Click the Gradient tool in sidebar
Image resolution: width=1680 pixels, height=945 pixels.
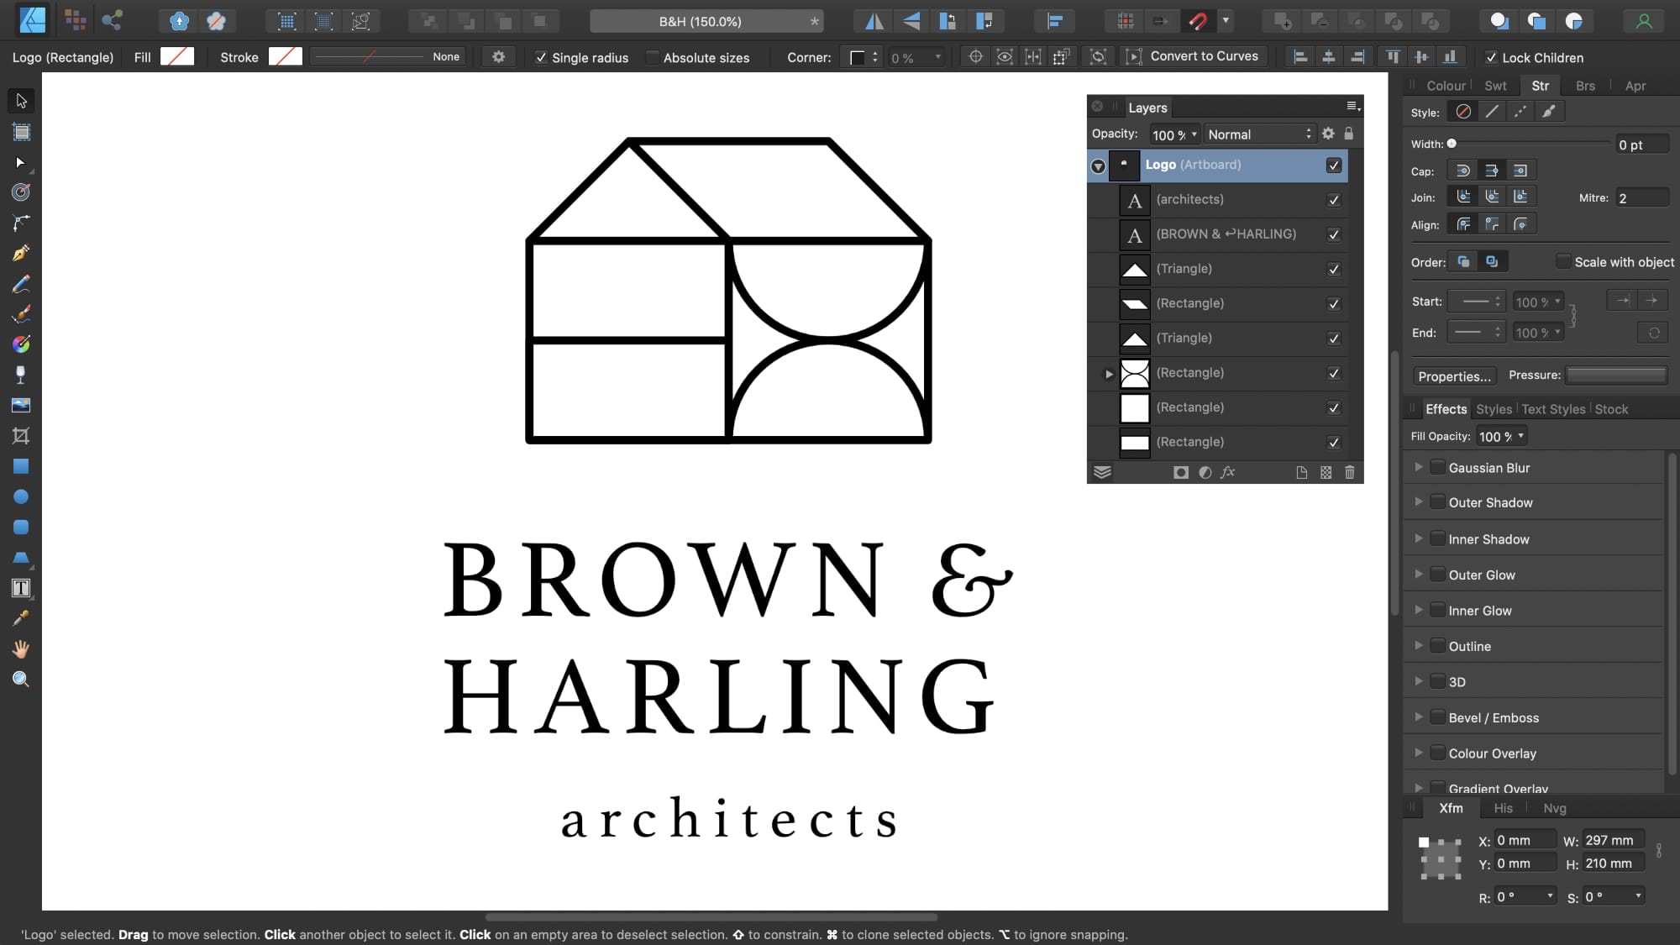click(x=21, y=344)
